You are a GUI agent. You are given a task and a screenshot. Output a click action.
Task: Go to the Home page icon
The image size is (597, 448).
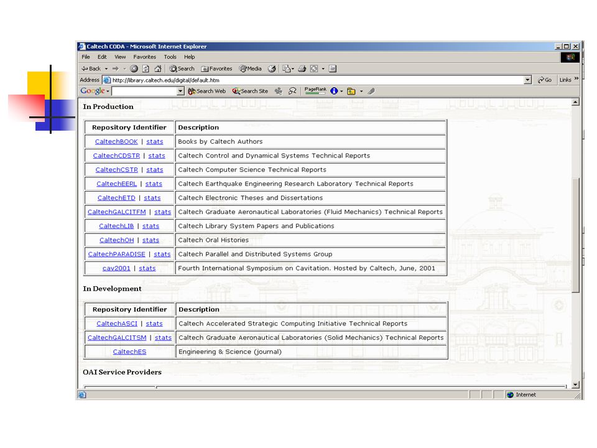click(158, 68)
